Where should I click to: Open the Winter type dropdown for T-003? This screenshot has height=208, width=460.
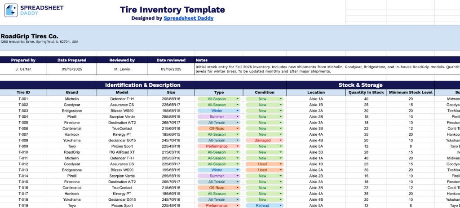(x=219, y=111)
